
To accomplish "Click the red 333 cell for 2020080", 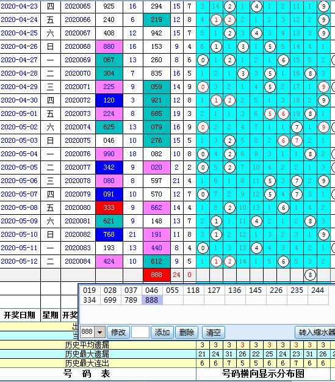I will (x=109, y=207).
